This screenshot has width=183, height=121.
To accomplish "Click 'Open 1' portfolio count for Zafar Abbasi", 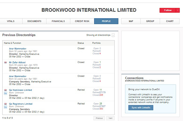I will tap(97, 62).
